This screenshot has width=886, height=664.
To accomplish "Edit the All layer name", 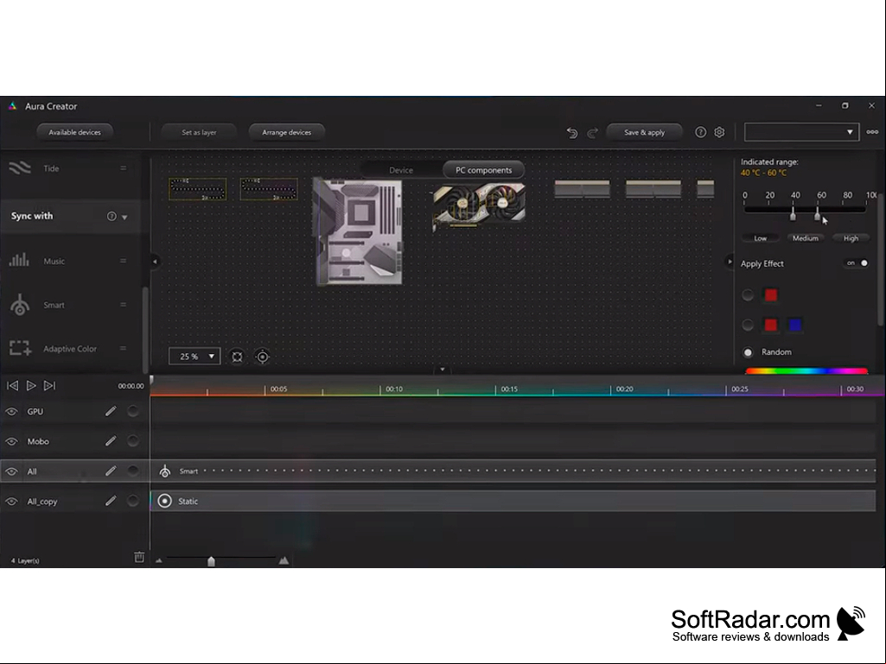I will tap(111, 471).
